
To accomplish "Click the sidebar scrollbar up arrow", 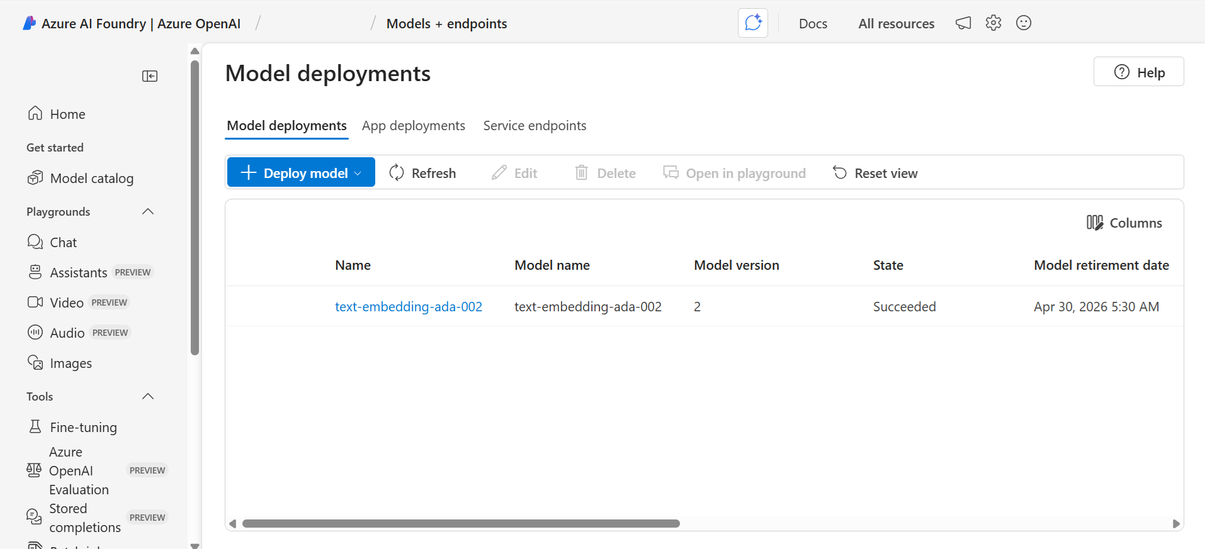I will tap(195, 51).
